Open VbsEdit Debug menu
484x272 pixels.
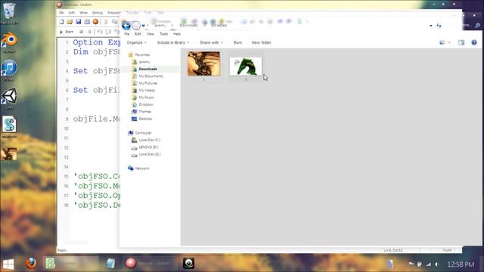click(x=98, y=13)
